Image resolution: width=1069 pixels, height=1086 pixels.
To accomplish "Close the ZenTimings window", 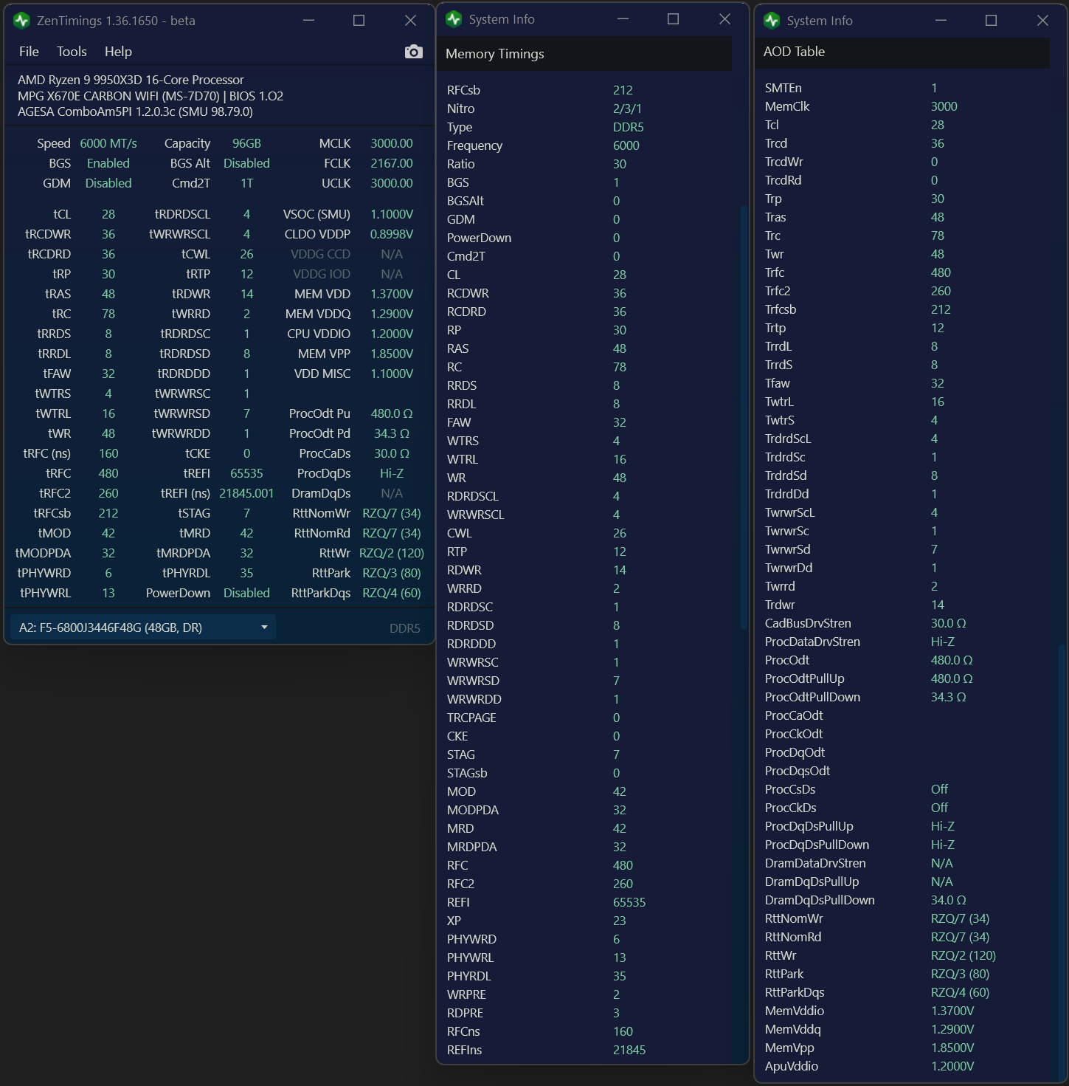I will coord(410,21).
